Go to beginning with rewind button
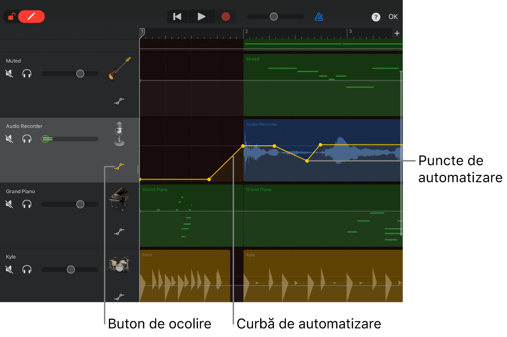The image size is (507, 337). point(177,16)
